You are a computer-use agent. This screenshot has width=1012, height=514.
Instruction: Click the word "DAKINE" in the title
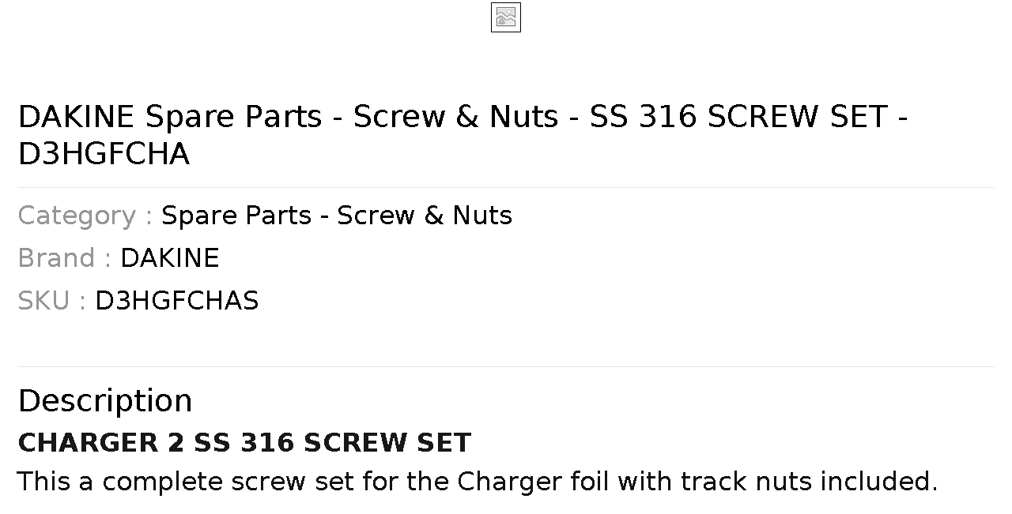point(77,117)
